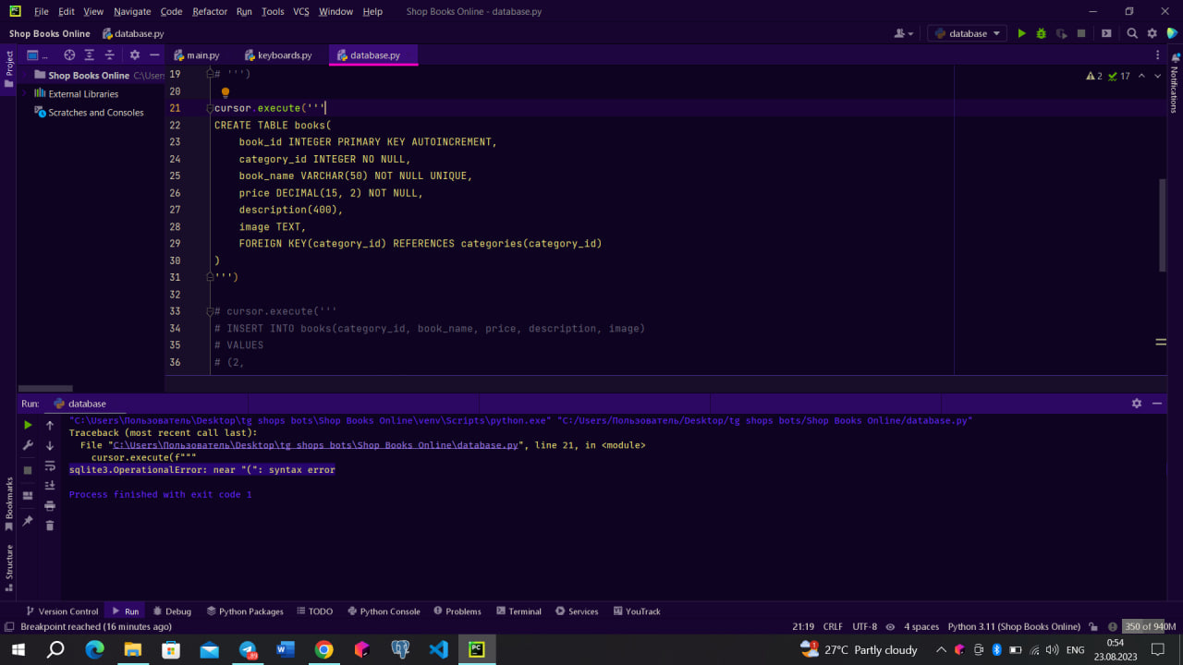Open Google Chrome from the taskbar
Viewport: 1183px width, 665px height.
pyautogui.click(x=323, y=650)
